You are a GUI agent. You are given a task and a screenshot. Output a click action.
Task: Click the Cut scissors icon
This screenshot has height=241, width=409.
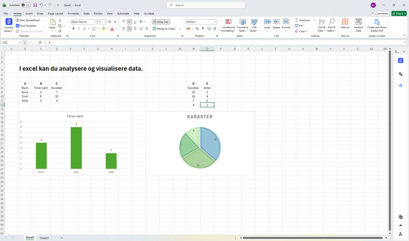tap(60, 20)
